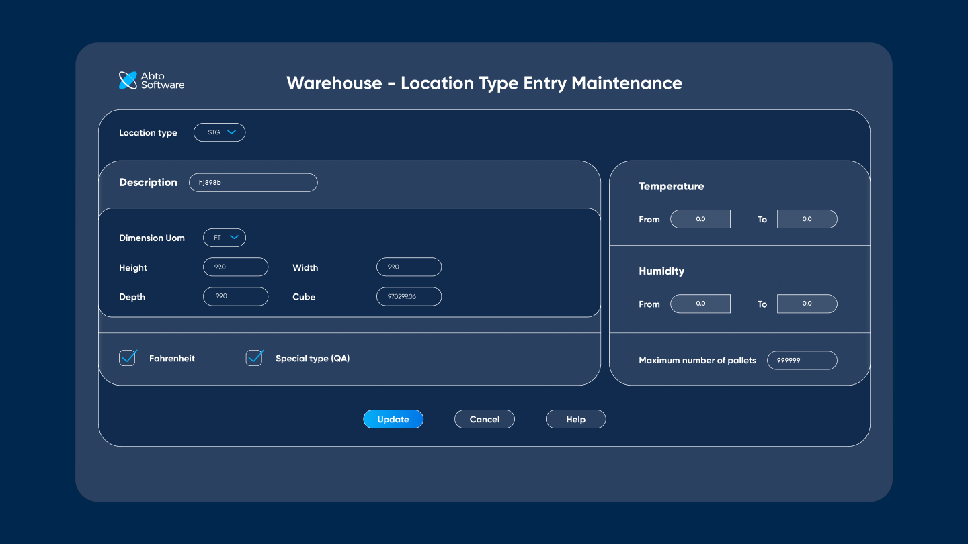Click the page title heading text
This screenshot has width=968, height=544.
point(484,83)
